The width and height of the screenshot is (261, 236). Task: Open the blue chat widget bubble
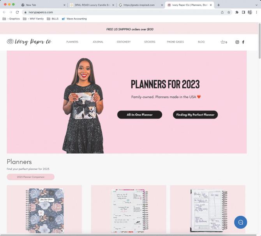coord(240,222)
